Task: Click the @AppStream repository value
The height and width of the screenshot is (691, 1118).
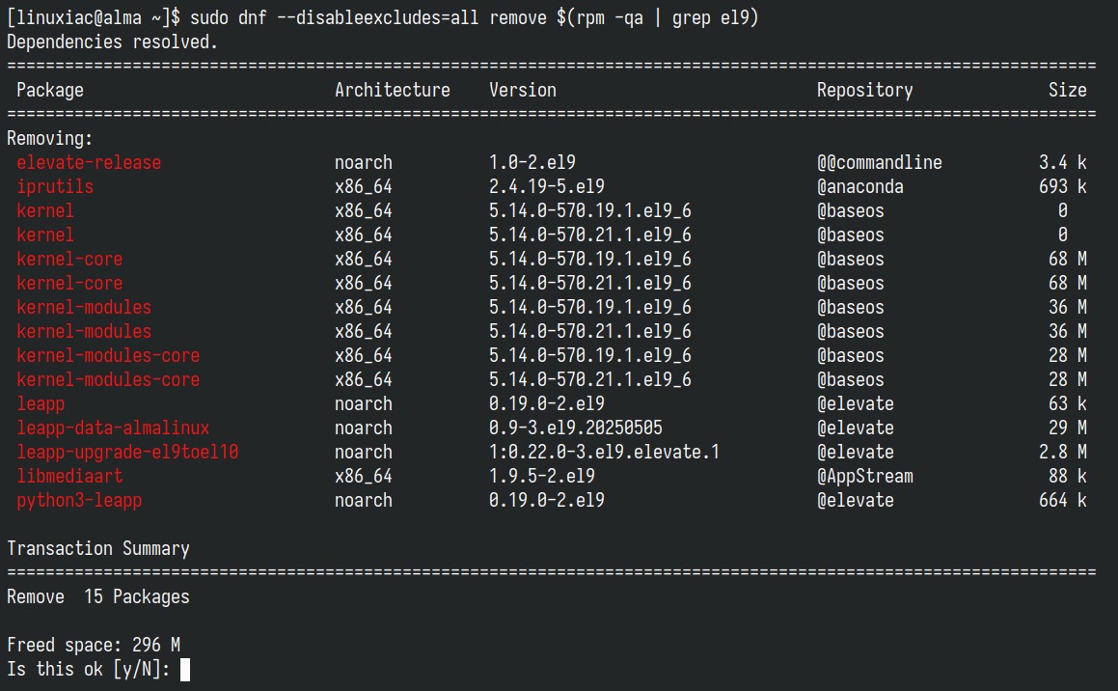Action: click(x=865, y=477)
